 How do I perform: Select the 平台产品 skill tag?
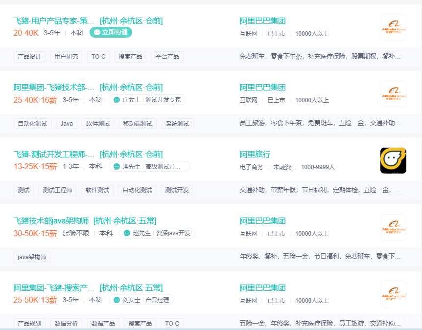pyautogui.click(x=167, y=57)
